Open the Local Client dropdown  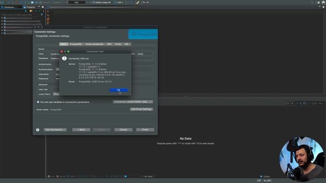pos(56,94)
